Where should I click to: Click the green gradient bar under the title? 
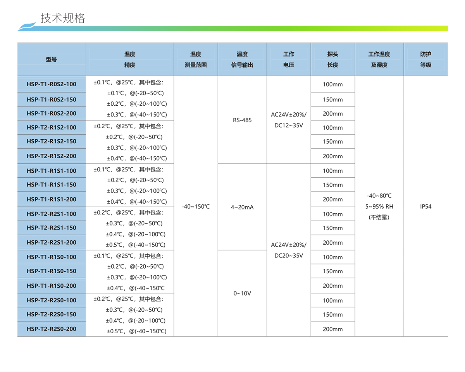pos(252,29)
